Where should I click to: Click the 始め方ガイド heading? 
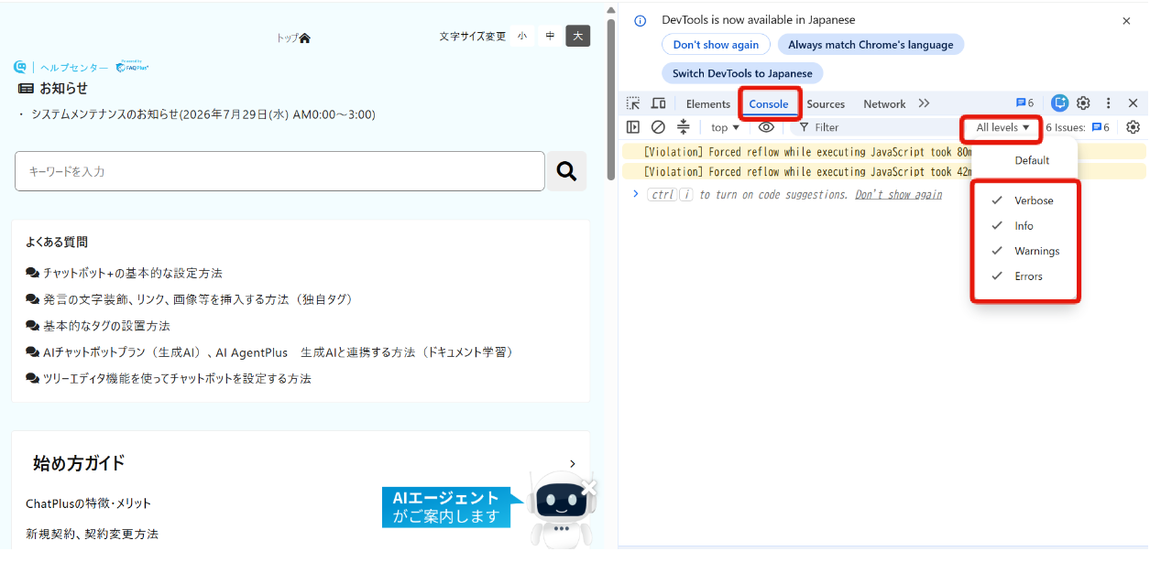79,463
